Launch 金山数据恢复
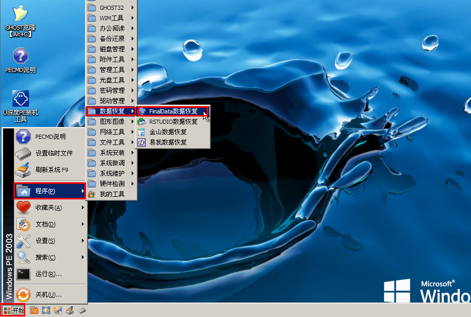 pyautogui.click(x=173, y=132)
